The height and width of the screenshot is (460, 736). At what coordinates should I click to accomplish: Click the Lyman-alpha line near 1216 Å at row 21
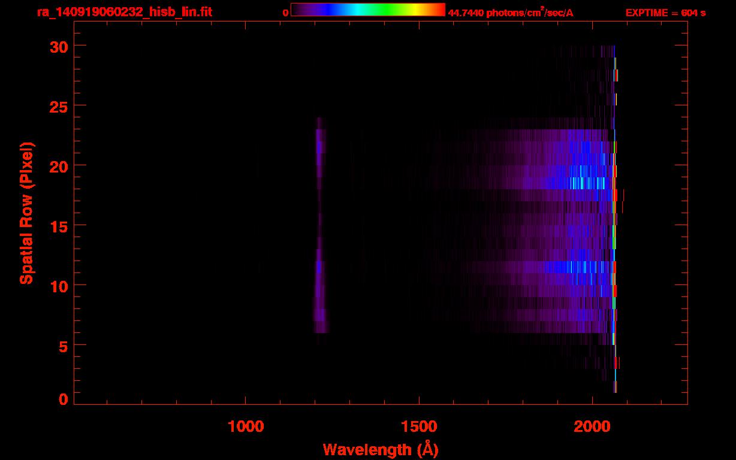[x=319, y=147]
